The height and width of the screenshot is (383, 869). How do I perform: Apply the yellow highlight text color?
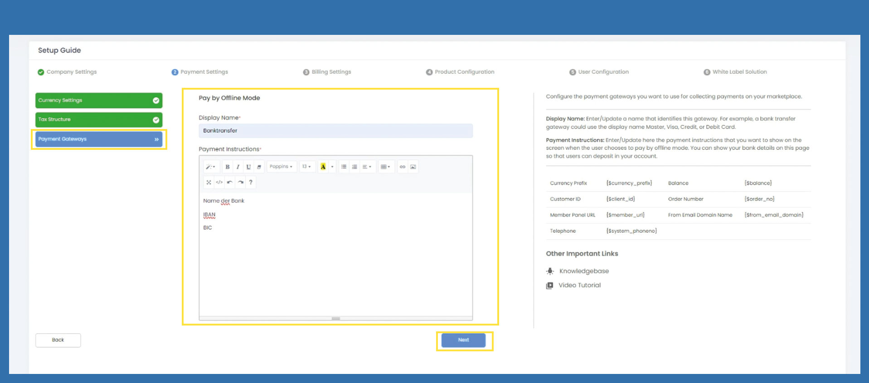click(x=323, y=167)
